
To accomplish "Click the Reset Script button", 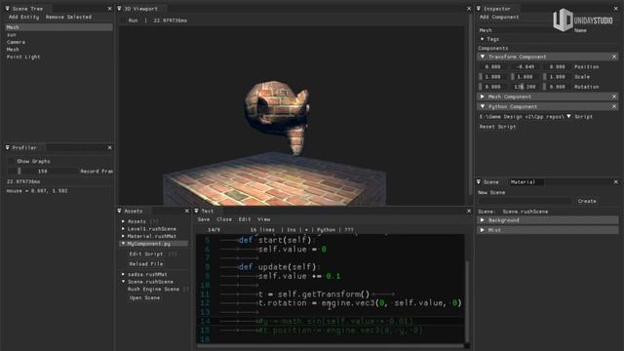I will (497, 127).
